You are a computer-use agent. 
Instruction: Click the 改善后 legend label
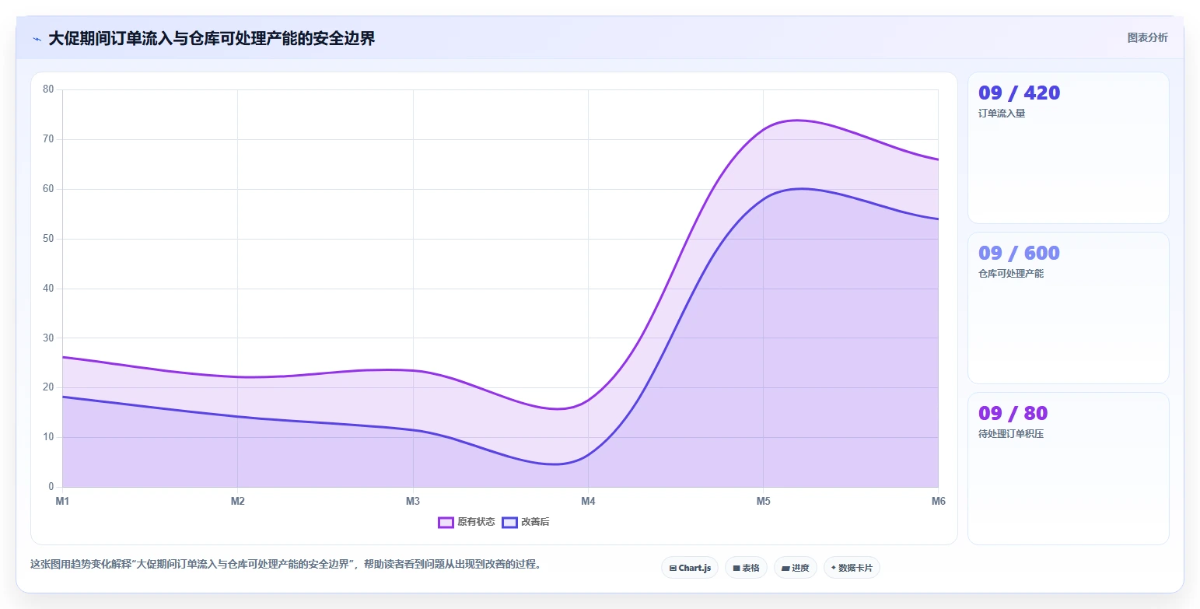coord(535,523)
